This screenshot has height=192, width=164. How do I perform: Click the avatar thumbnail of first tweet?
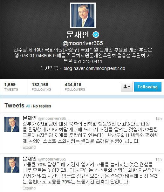(x=12, y=124)
